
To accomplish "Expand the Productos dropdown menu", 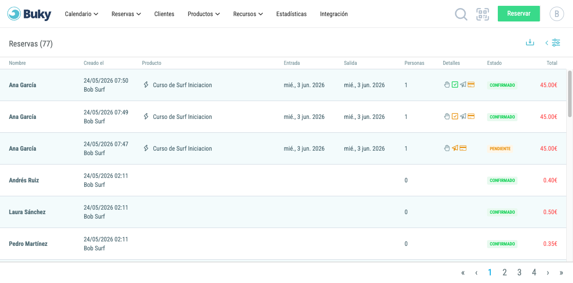I will pyautogui.click(x=204, y=14).
